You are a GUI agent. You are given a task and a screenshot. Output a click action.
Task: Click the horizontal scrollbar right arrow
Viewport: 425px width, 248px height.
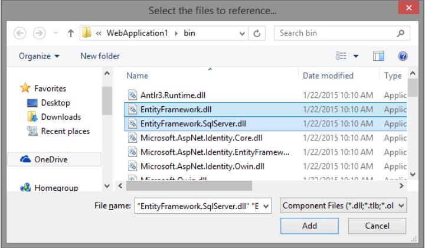click(x=401, y=186)
